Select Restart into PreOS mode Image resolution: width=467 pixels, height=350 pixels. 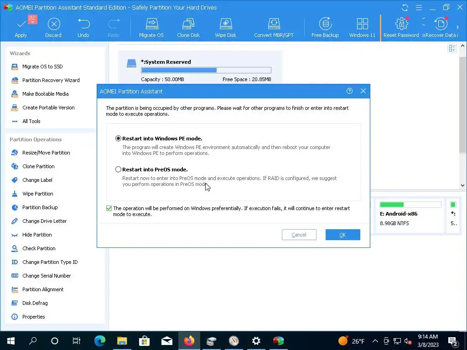point(118,170)
